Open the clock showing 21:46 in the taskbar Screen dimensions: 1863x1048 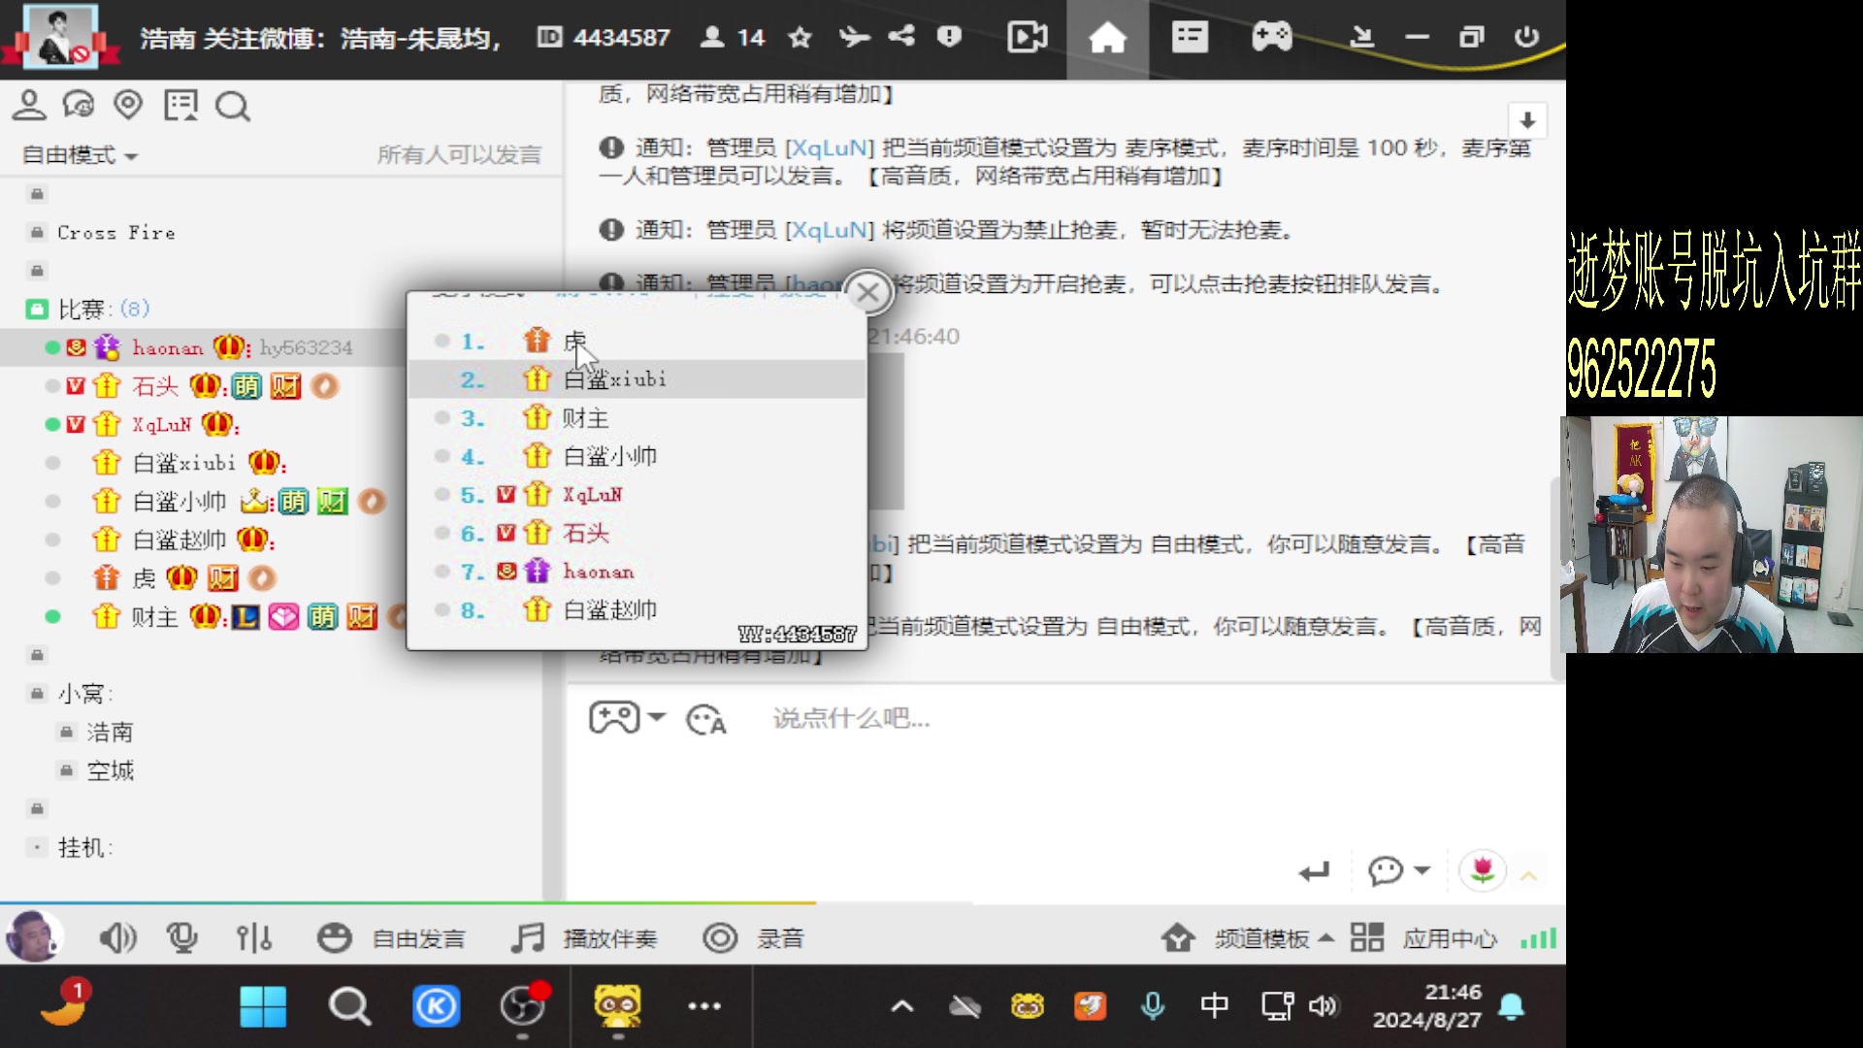point(1426,1006)
